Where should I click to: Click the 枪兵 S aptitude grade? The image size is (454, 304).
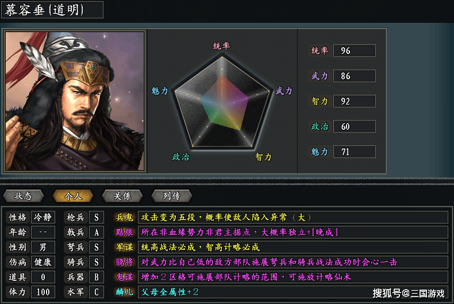pyautogui.click(x=97, y=217)
